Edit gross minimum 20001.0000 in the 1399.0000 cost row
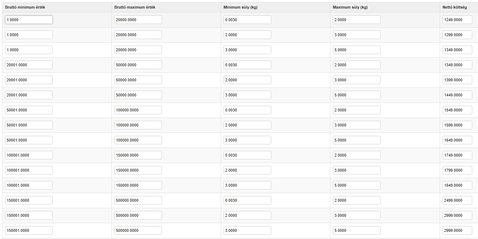 click(x=29, y=80)
